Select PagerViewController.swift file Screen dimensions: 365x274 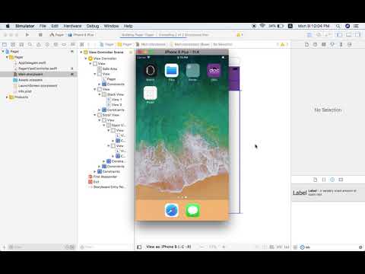(37, 68)
